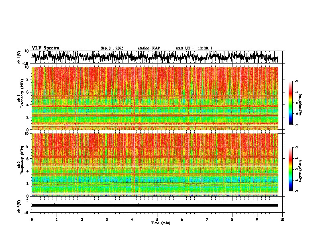Image resolution: width=318 pixels, height=246 pixels.
Task: Click the ch.2 frequency tick label "6"
Action: pyautogui.click(x=28, y=159)
